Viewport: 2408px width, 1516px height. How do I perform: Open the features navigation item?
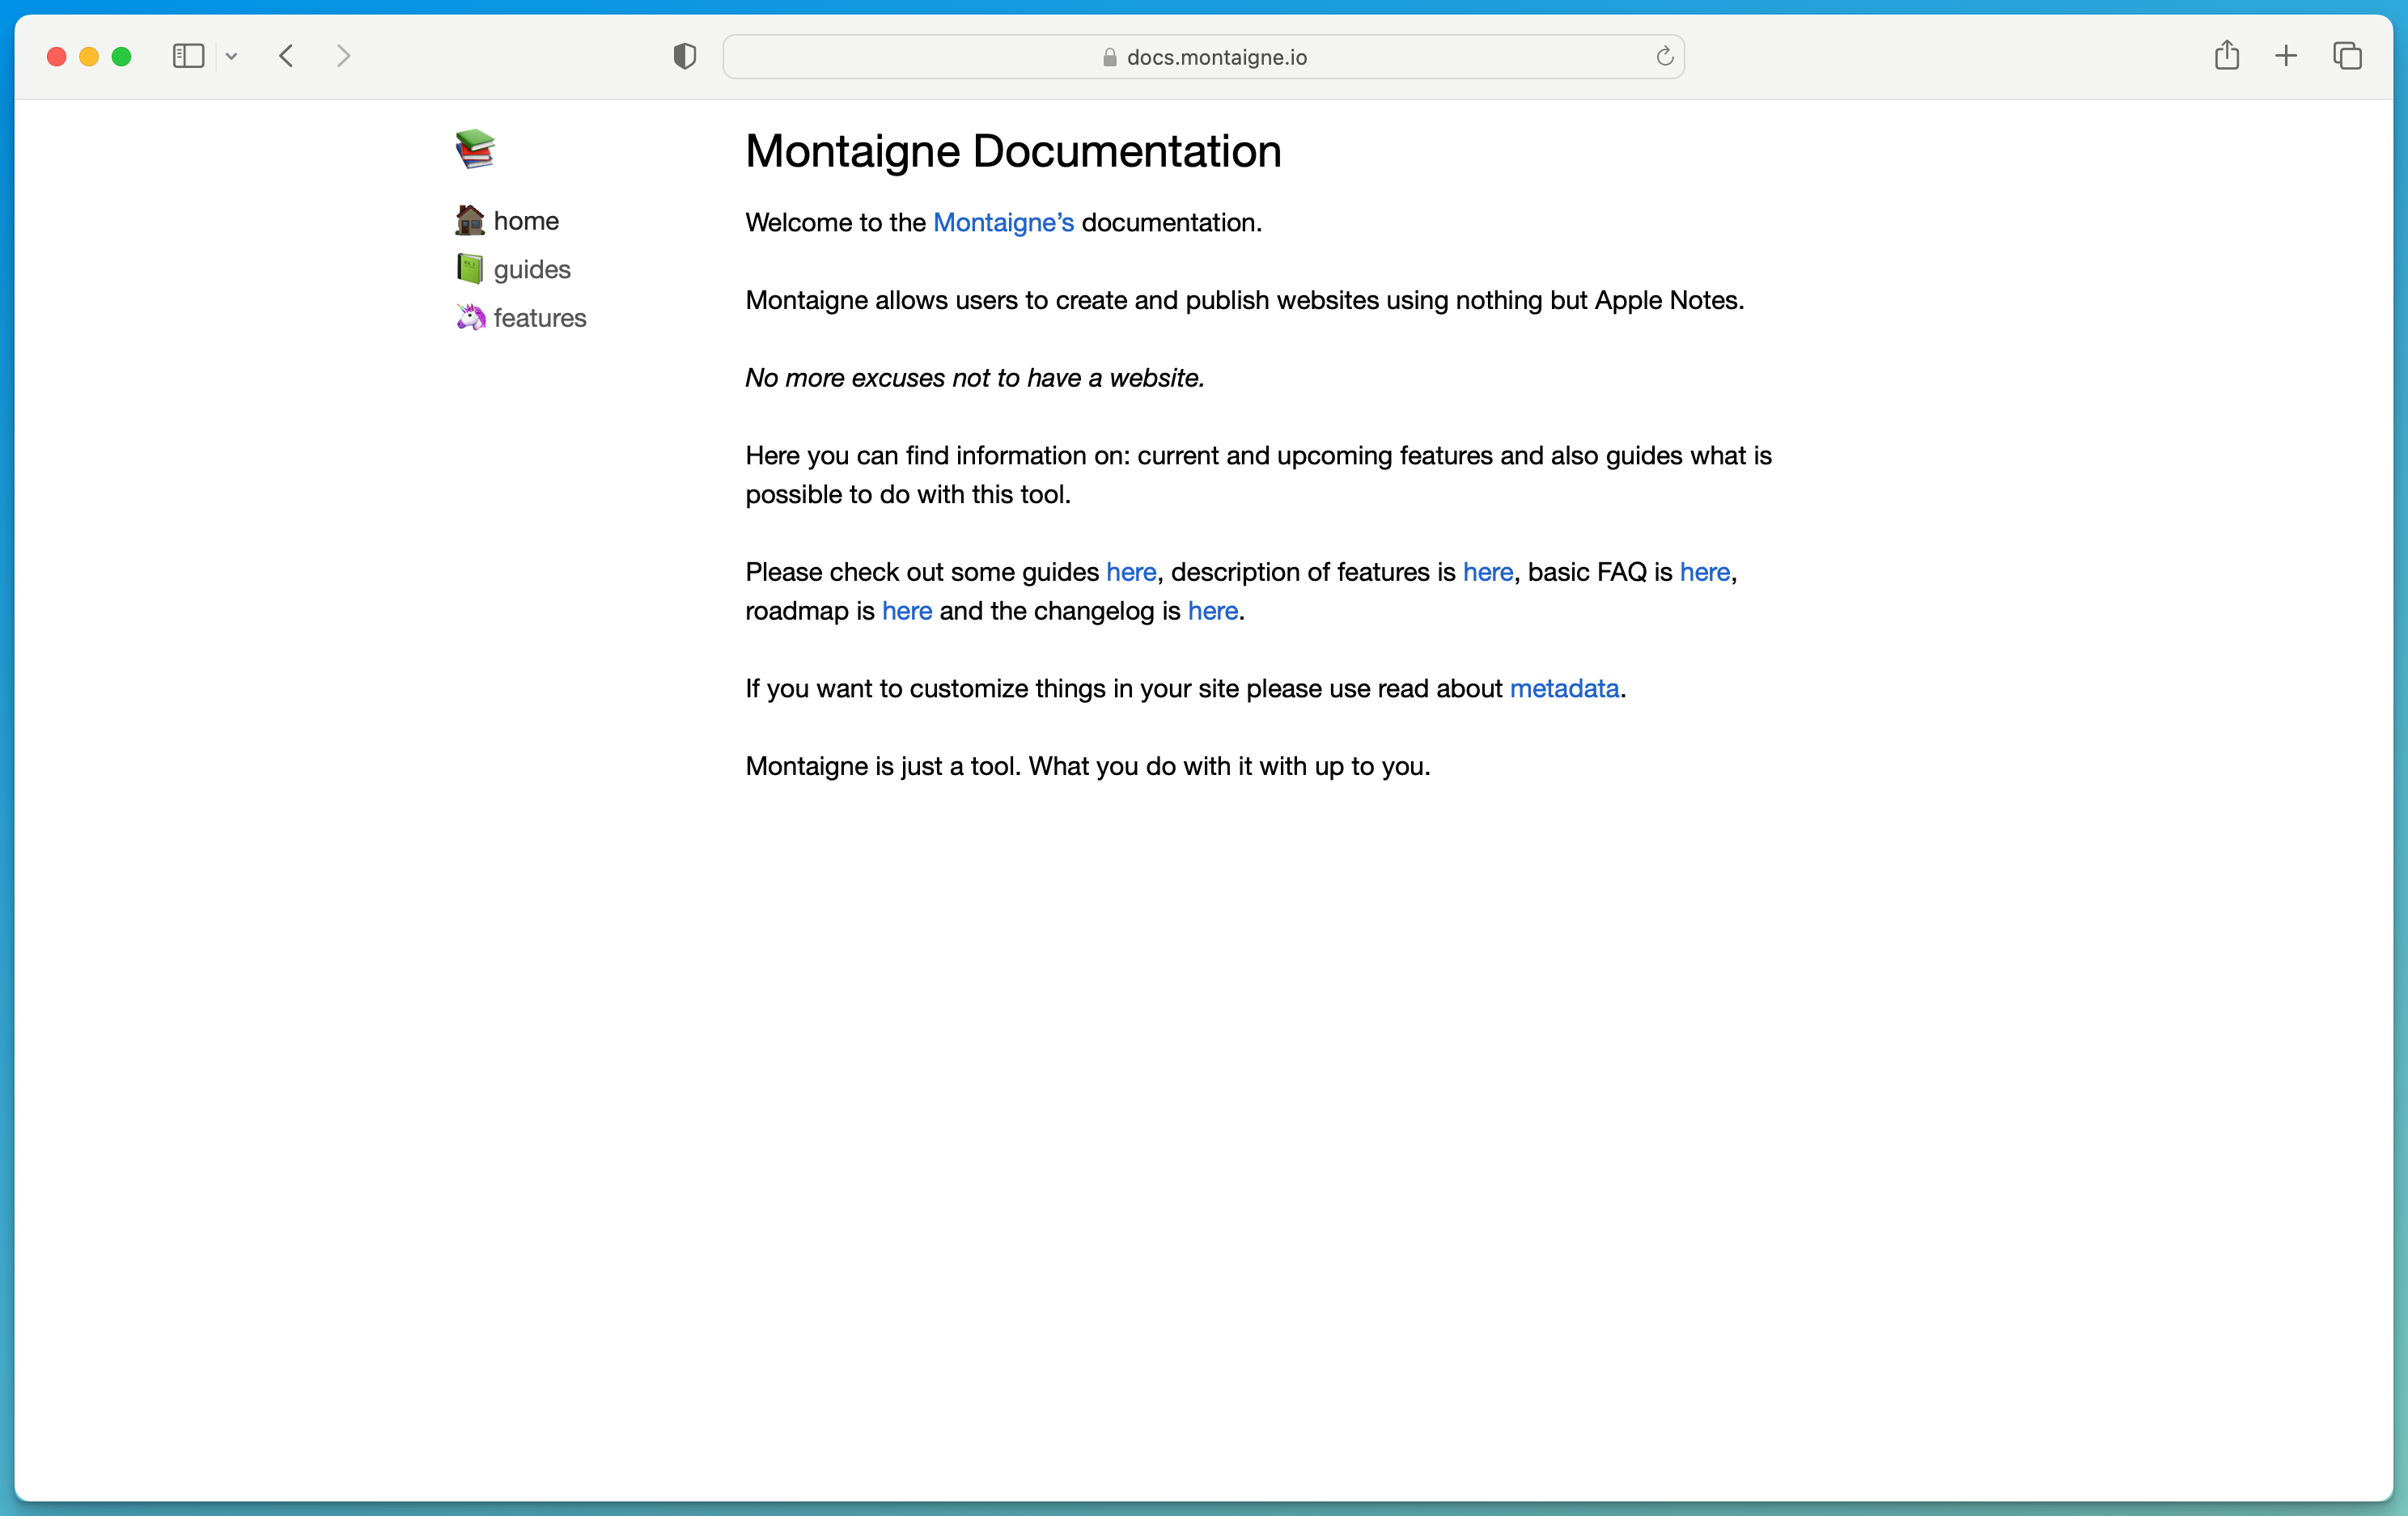540,318
